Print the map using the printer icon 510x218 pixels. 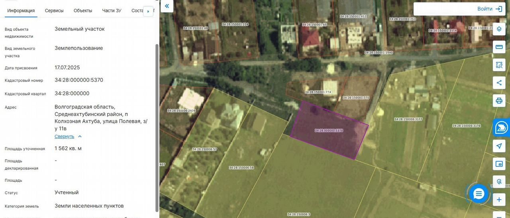(x=499, y=101)
